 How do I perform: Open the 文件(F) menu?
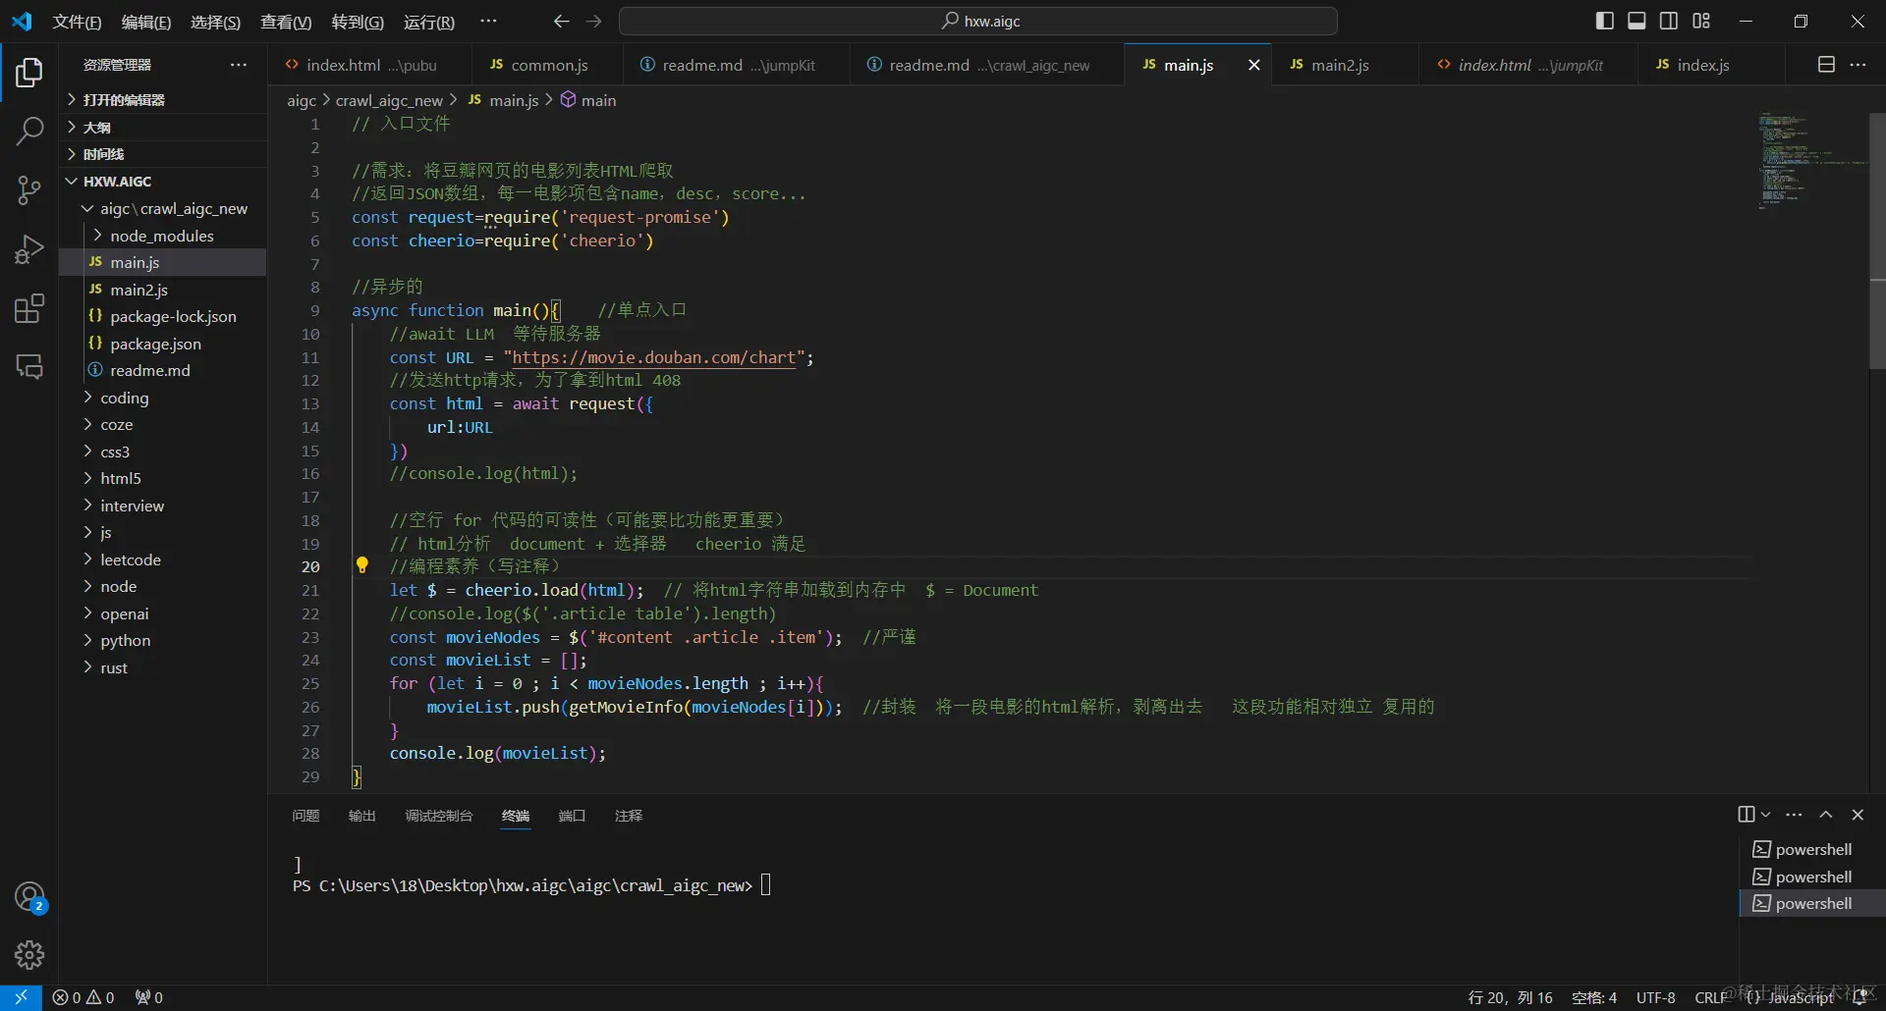[x=77, y=22]
